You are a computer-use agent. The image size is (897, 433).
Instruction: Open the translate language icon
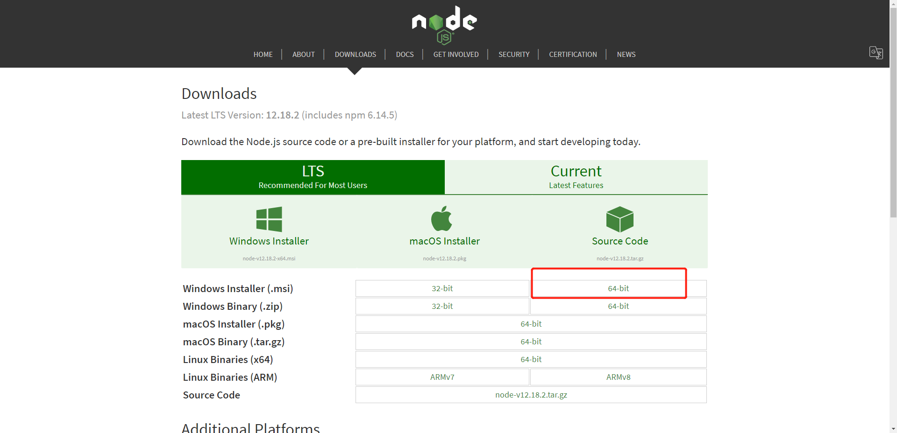(876, 53)
